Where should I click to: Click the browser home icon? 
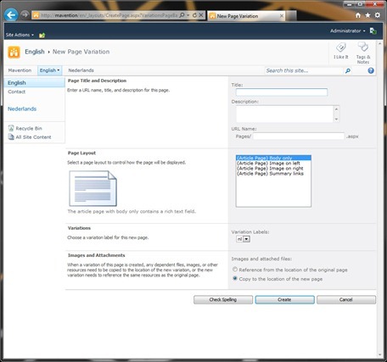[x=358, y=15]
